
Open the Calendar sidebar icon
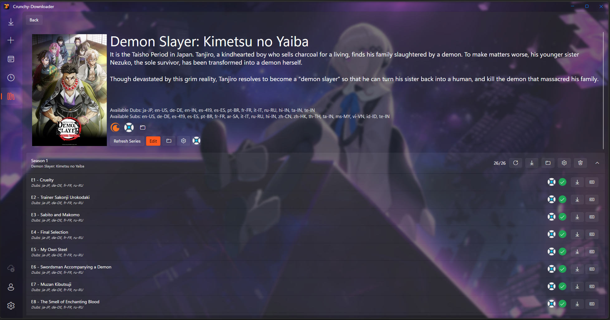point(11,59)
